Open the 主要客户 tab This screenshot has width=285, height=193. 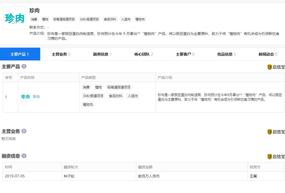coord(185,54)
